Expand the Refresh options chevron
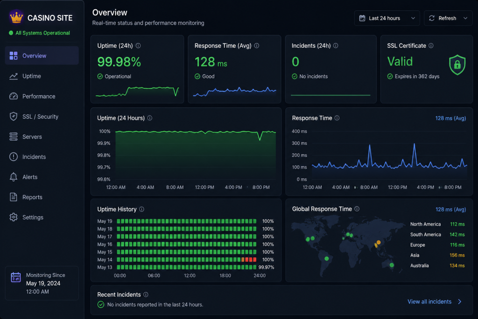Screen dimensions: 478x319 click(465, 18)
